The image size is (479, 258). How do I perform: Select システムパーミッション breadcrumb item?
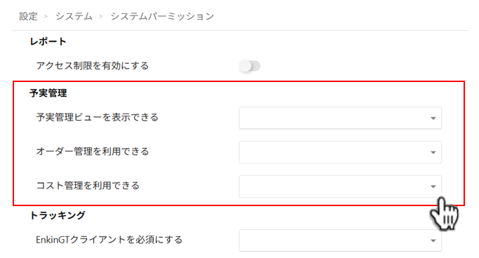click(162, 16)
